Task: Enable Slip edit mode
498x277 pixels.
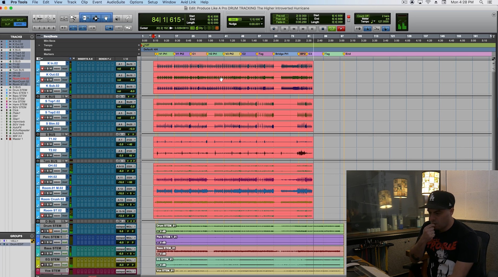Action: (x=7, y=24)
